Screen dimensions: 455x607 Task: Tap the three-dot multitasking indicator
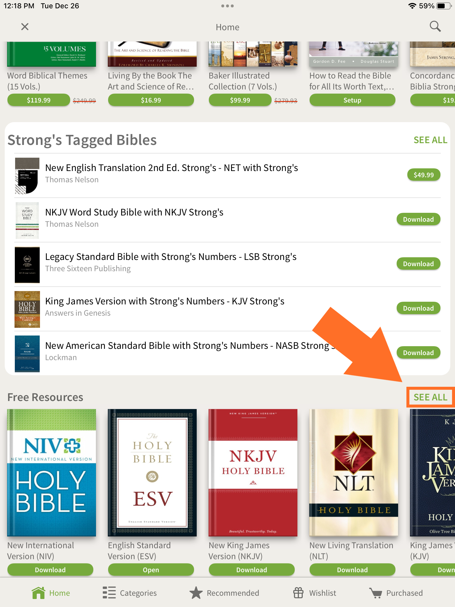coord(227,6)
